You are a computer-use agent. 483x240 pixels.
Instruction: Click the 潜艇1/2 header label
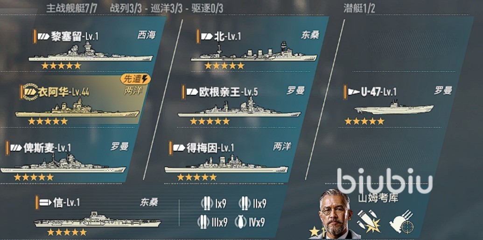tap(359, 8)
